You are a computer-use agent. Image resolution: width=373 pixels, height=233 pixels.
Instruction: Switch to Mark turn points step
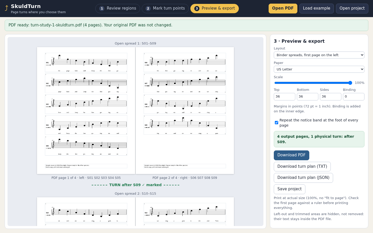point(165,9)
